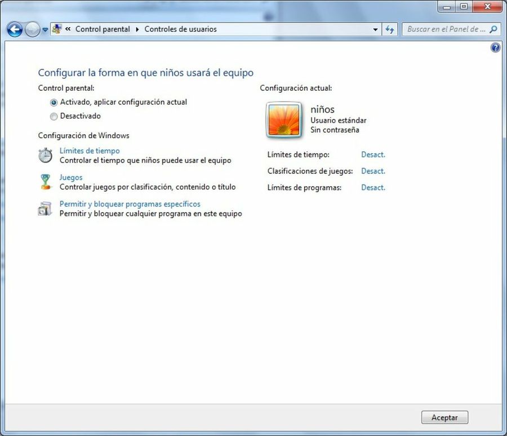The width and height of the screenshot is (507, 436).
Task: Go to 'Control parental' breadcrumb
Action: [x=103, y=29]
